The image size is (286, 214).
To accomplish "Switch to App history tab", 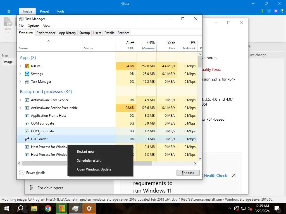I will tap(67, 33).
